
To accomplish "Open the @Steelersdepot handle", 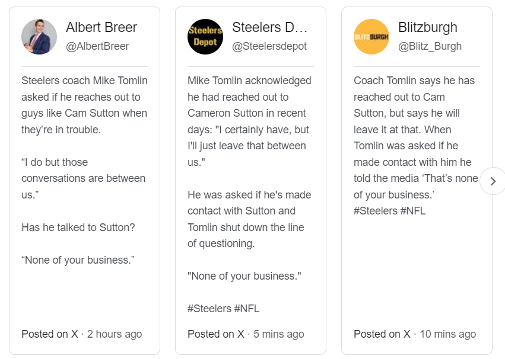I will pyautogui.click(x=271, y=46).
